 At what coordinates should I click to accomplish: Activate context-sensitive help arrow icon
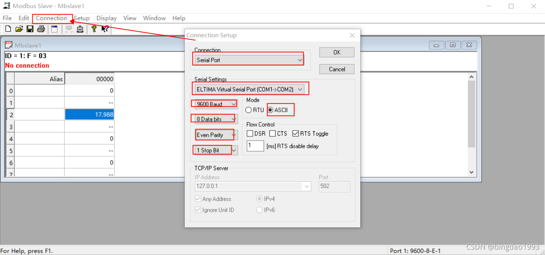104,28
